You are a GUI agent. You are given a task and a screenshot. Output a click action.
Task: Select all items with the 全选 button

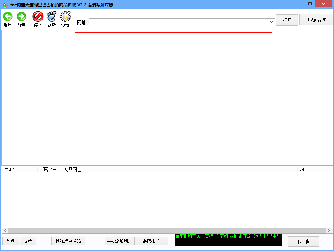[x=11, y=241]
